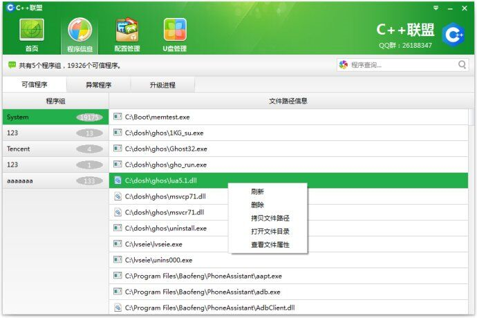Image resolution: width=477 pixels, height=318 pixels.
Task: Select C:\dosh\ghos\msvcr71.dll path text
Action: pyautogui.click(x=165, y=212)
